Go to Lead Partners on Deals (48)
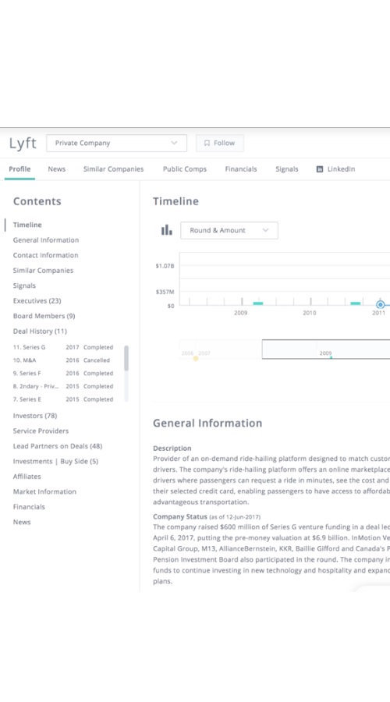 [x=57, y=446]
